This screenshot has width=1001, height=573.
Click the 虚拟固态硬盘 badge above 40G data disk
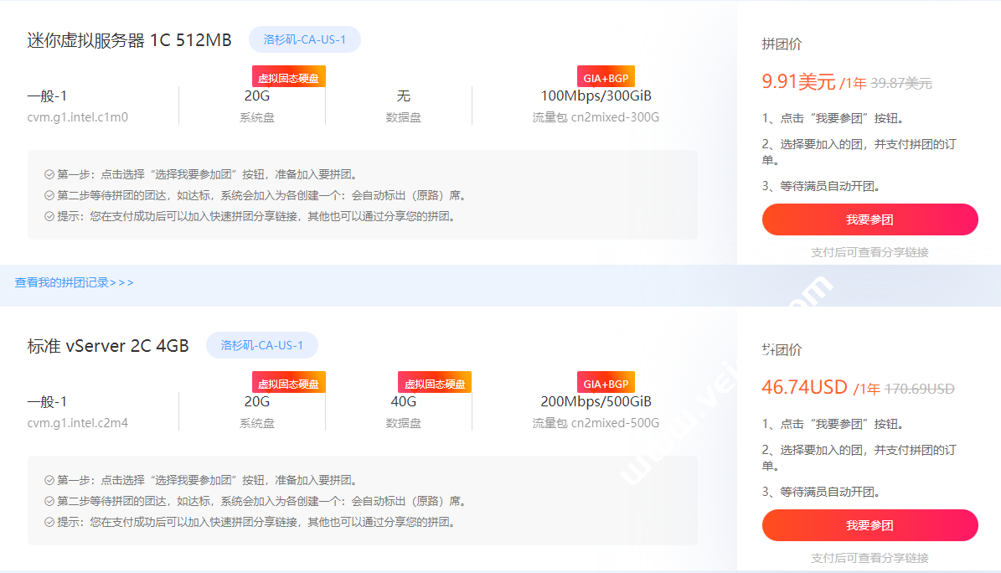pyautogui.click(x=434, y=383)
